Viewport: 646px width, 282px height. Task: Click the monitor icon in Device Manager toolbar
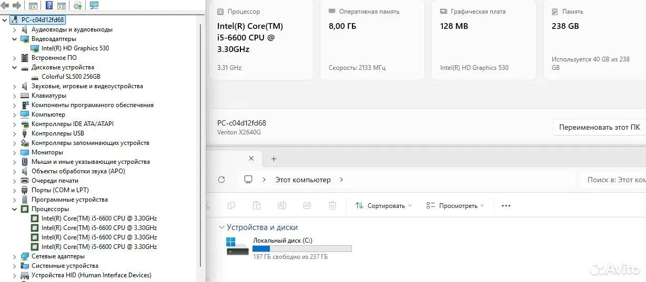pos(94,6)
